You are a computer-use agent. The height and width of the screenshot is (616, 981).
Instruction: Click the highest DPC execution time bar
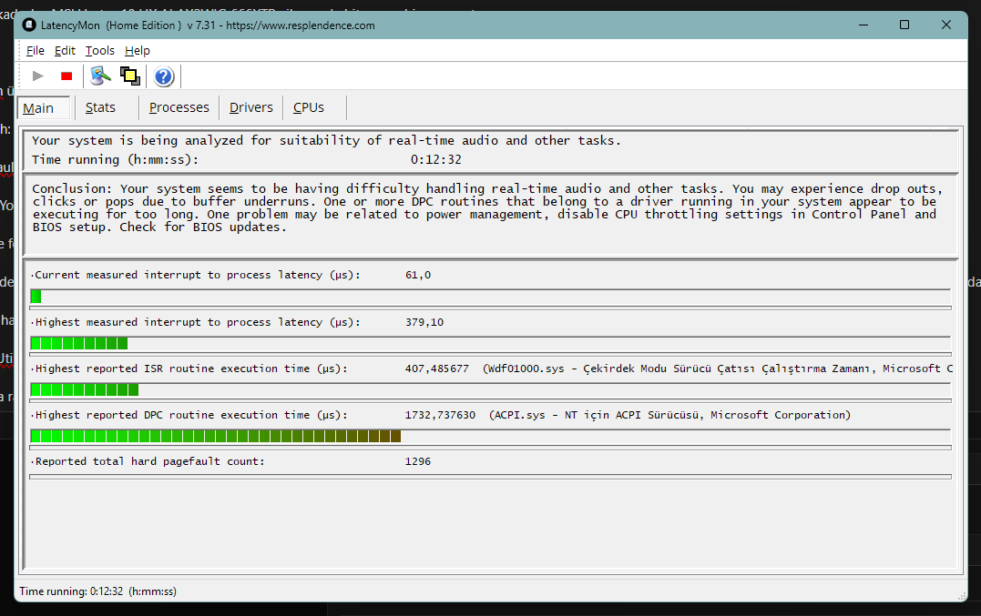490,437
